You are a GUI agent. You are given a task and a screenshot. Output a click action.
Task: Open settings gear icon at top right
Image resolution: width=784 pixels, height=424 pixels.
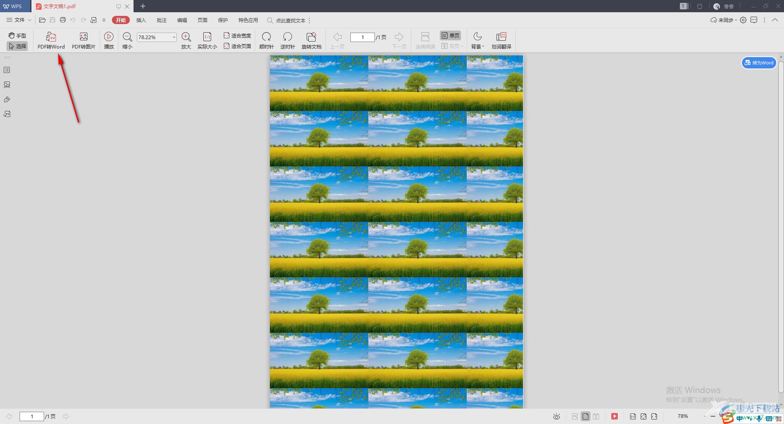[743, 20]
